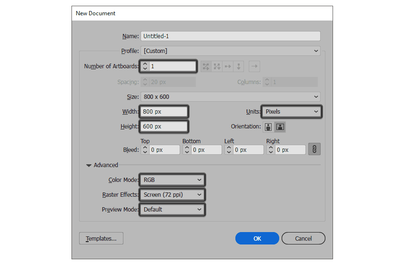Select Arrange by Row artboard icon

pyautogui.click(x=228, y=66)
